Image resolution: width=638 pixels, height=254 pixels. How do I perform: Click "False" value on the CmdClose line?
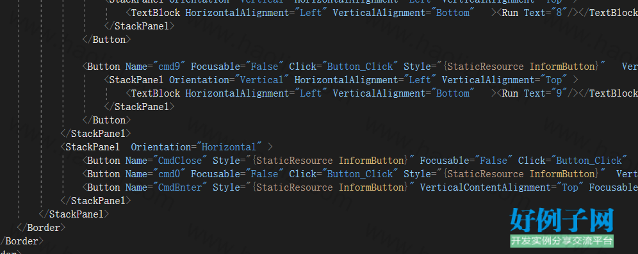click(494, 161)
